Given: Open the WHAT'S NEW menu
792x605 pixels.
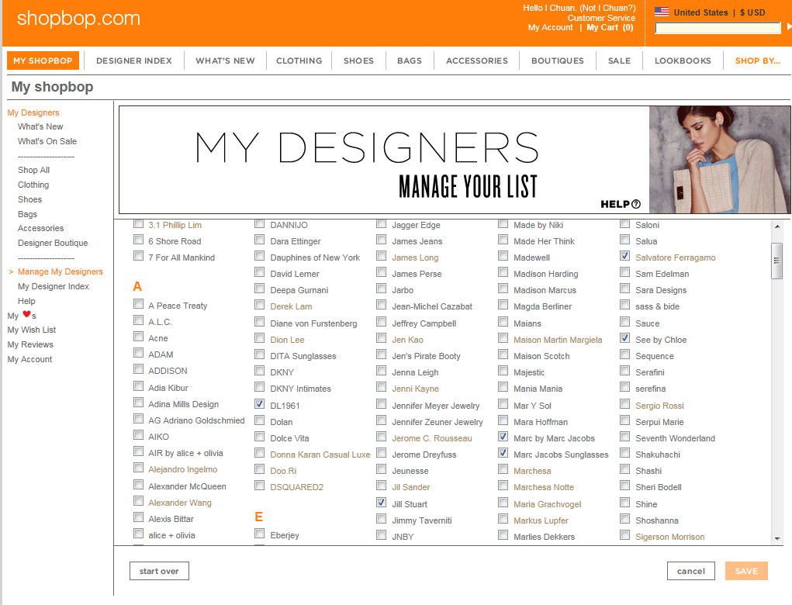Looking at the screenshot, I should pos(225,60).
